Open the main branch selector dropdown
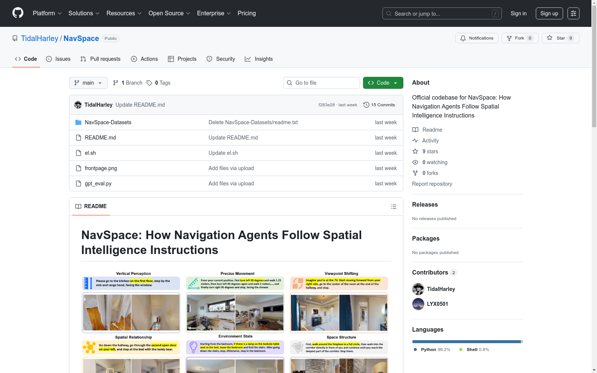This screenshot has height=373, width=597. click(88, 83)
